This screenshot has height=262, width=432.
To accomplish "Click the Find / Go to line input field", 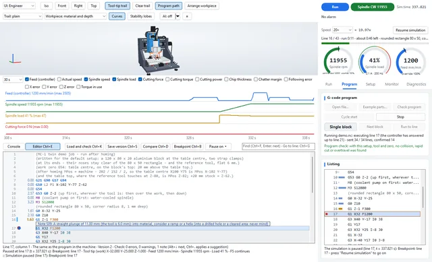I will pos(278,146).
